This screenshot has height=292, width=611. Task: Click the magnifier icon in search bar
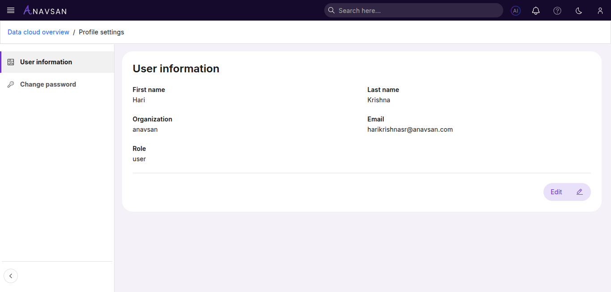pos(331,10)
